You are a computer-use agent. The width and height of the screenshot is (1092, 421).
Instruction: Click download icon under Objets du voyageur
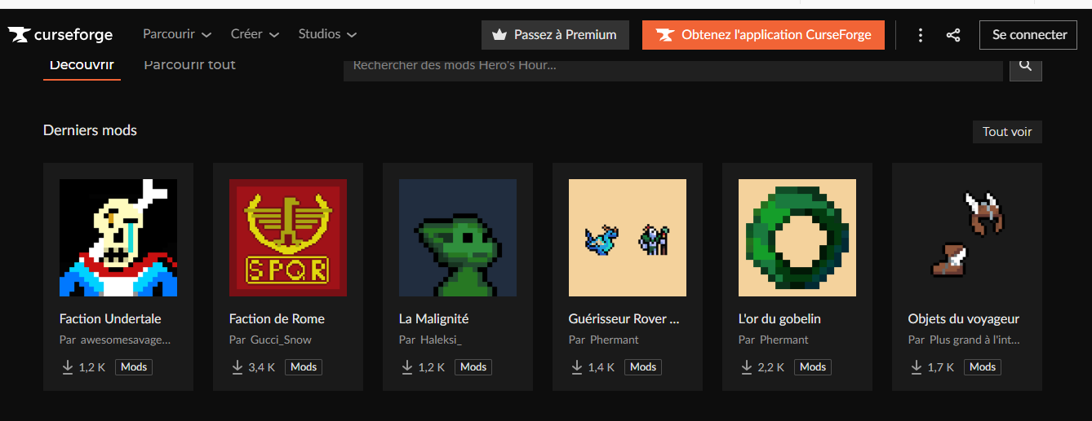coord(917,367)
